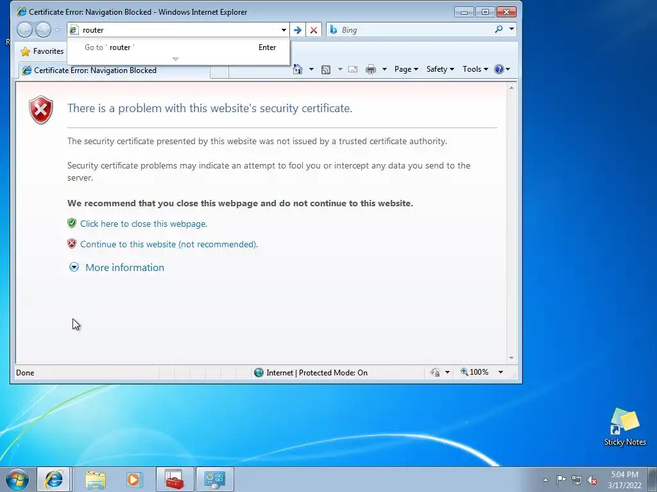Click the page heading about security certificate

[210, 108]
